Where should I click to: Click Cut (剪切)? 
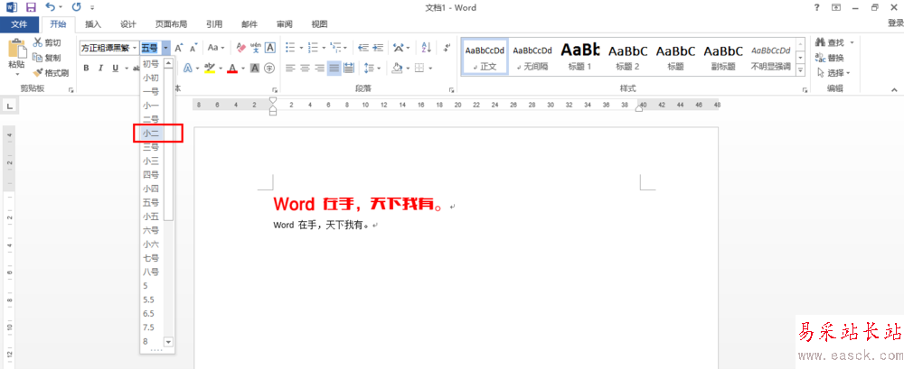(x=46, y=42)
